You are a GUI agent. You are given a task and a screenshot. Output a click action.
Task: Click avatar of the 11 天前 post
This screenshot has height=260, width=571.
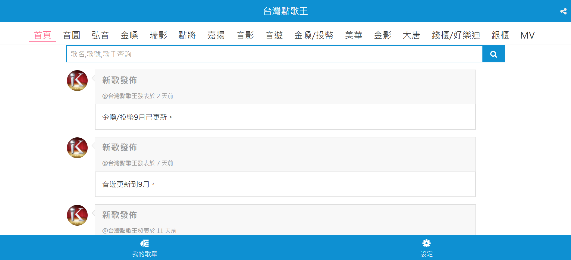77,215
